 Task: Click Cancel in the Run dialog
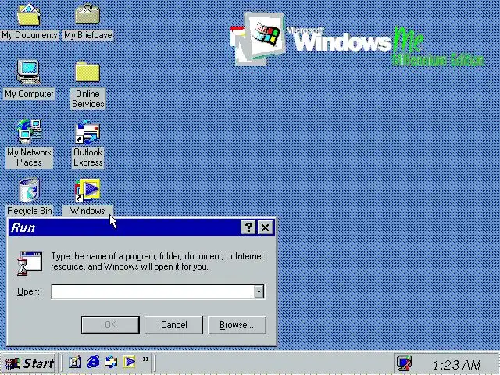click(x=173, y=325)
